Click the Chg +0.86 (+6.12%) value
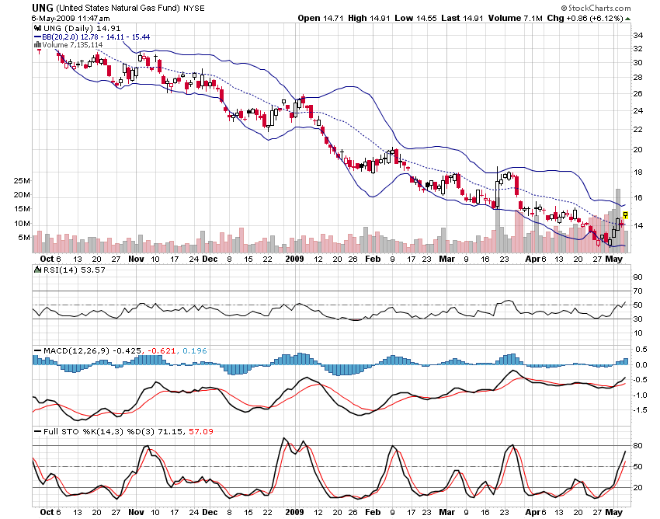 click(x=585, y=18)
